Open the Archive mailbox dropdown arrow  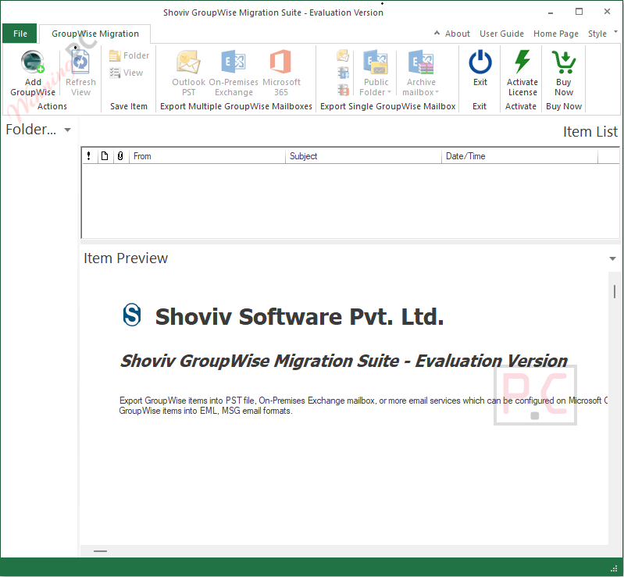(x=437, y=92)
